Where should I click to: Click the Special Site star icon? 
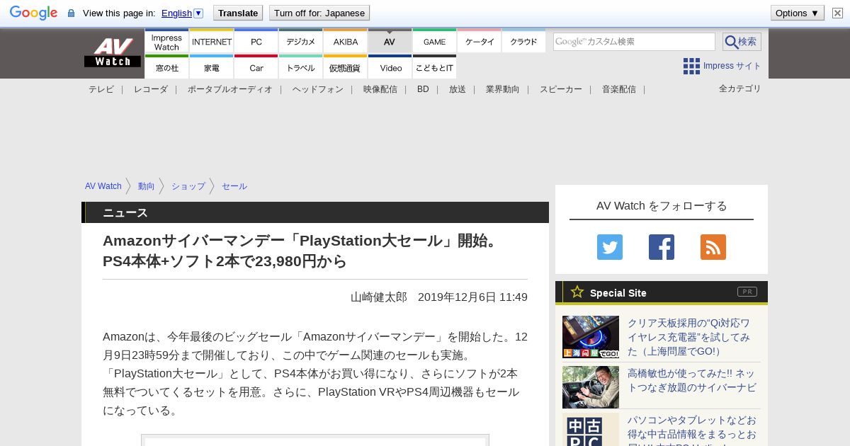577,292
